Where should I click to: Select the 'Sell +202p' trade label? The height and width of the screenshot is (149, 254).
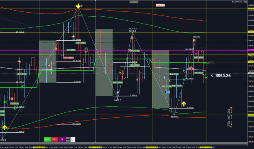click(x=71, y=50)
